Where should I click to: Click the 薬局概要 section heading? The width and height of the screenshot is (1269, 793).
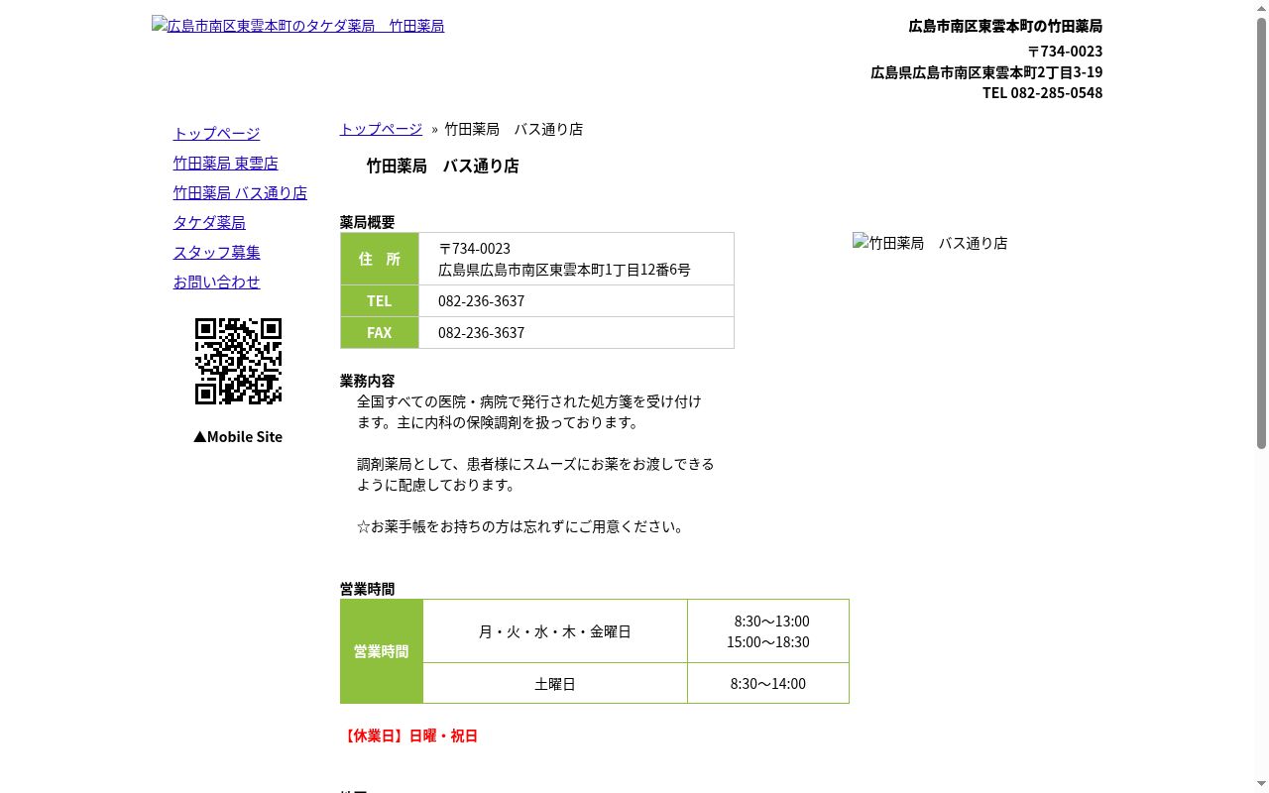(367, 222)
